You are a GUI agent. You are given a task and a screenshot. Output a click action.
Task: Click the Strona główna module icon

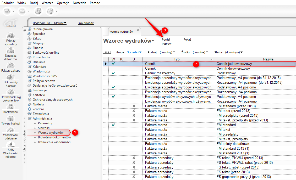coord(29,29)
